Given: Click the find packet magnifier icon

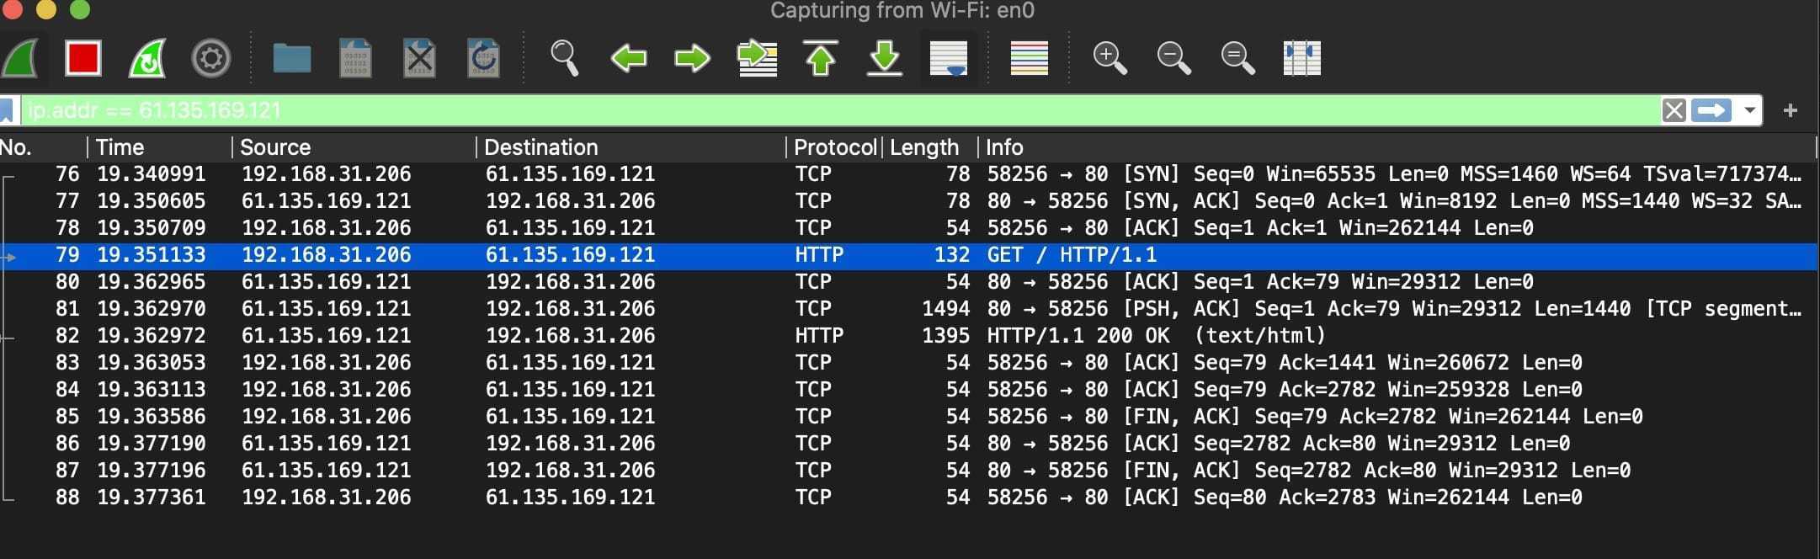Looking at the screenshot, I should pyautogui.click(x=564, y=59).
